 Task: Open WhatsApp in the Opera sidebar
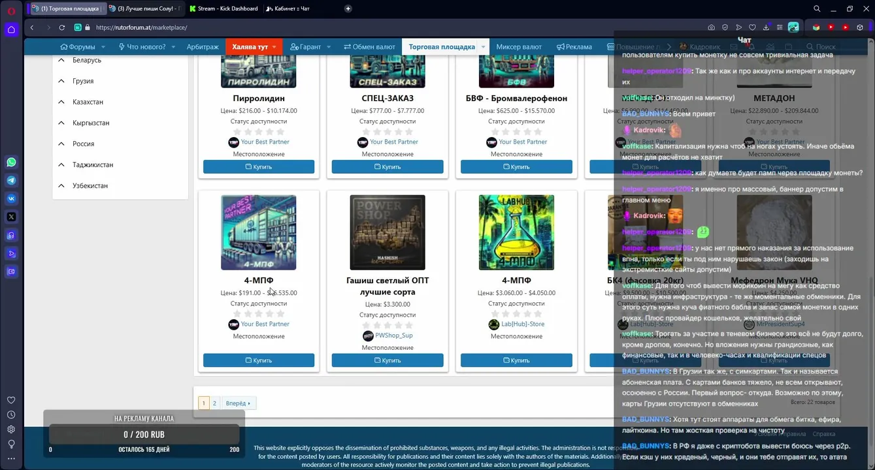tap(11, 162)
